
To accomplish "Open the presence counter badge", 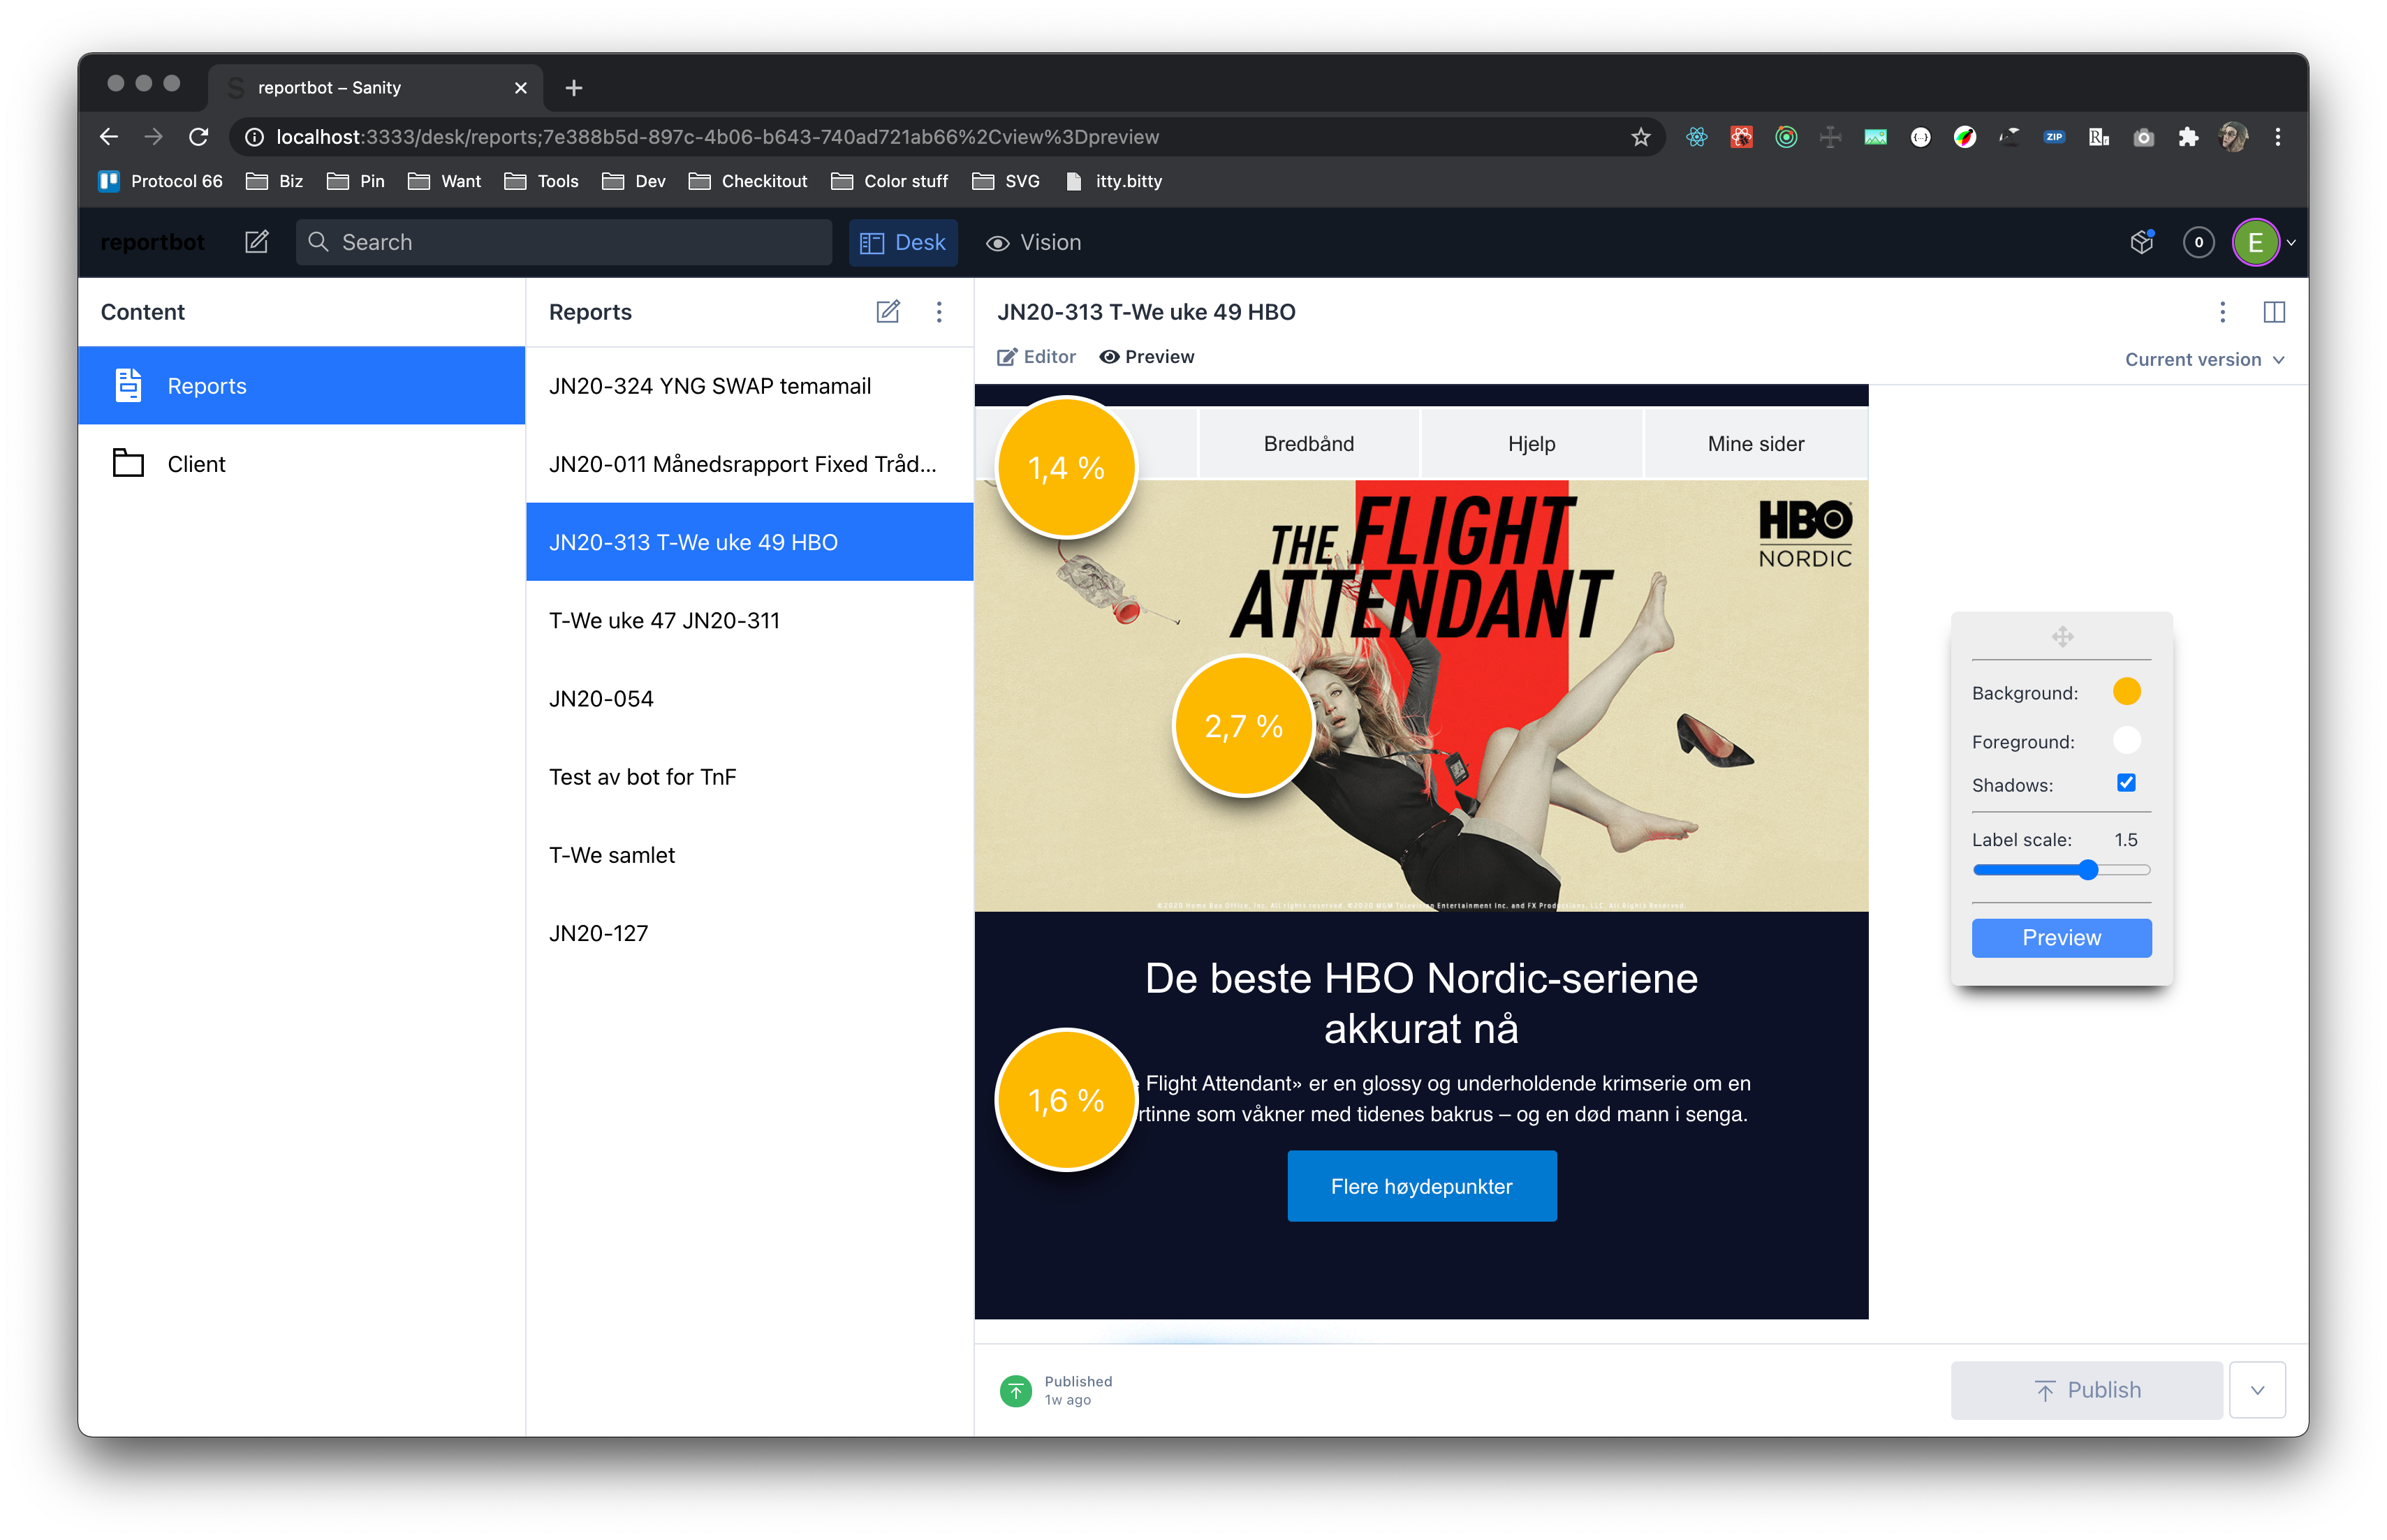I will (2198, 242).
